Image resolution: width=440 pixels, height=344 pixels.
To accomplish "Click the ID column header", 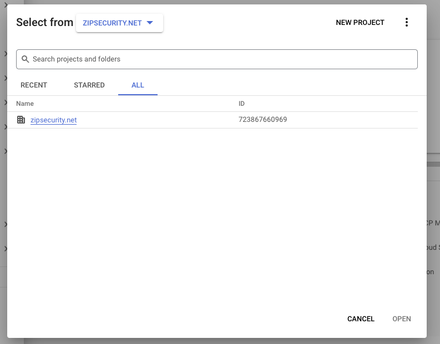I will coord(241,104).
